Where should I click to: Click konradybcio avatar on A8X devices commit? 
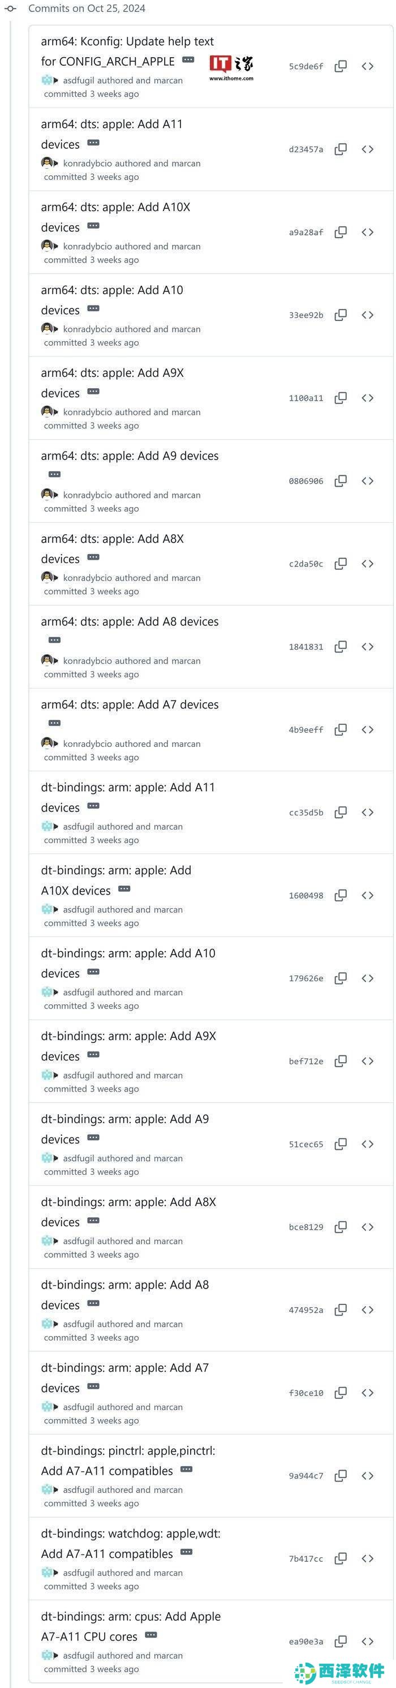[x=46, y=577]
